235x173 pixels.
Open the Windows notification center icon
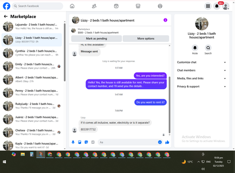point(229,162)
